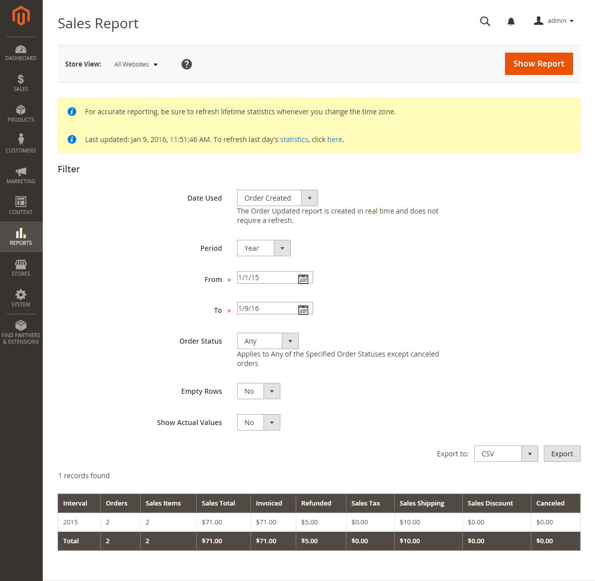
Task: Click the statistics refresh link
Action: point(294,140)
